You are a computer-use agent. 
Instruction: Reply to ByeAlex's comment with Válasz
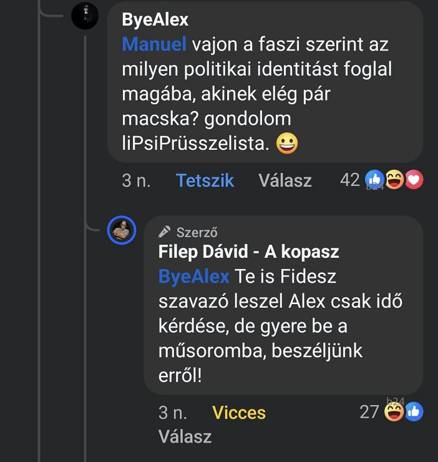click(285, 180)
